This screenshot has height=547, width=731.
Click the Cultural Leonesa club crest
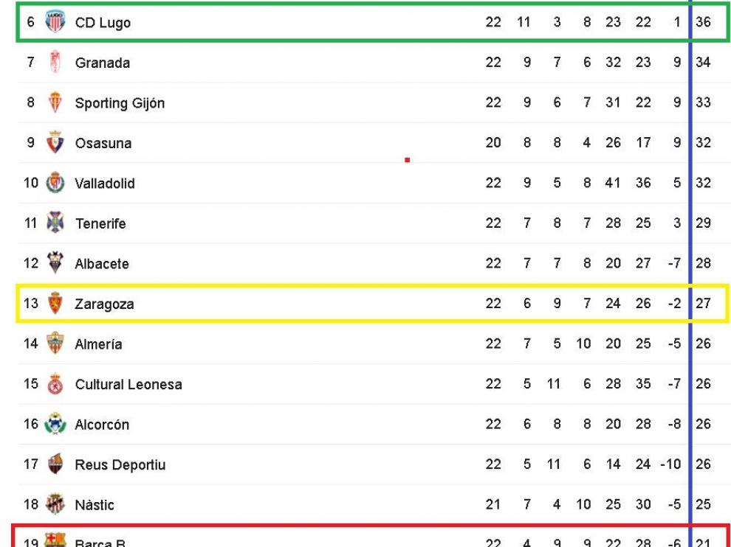(55, 383)
